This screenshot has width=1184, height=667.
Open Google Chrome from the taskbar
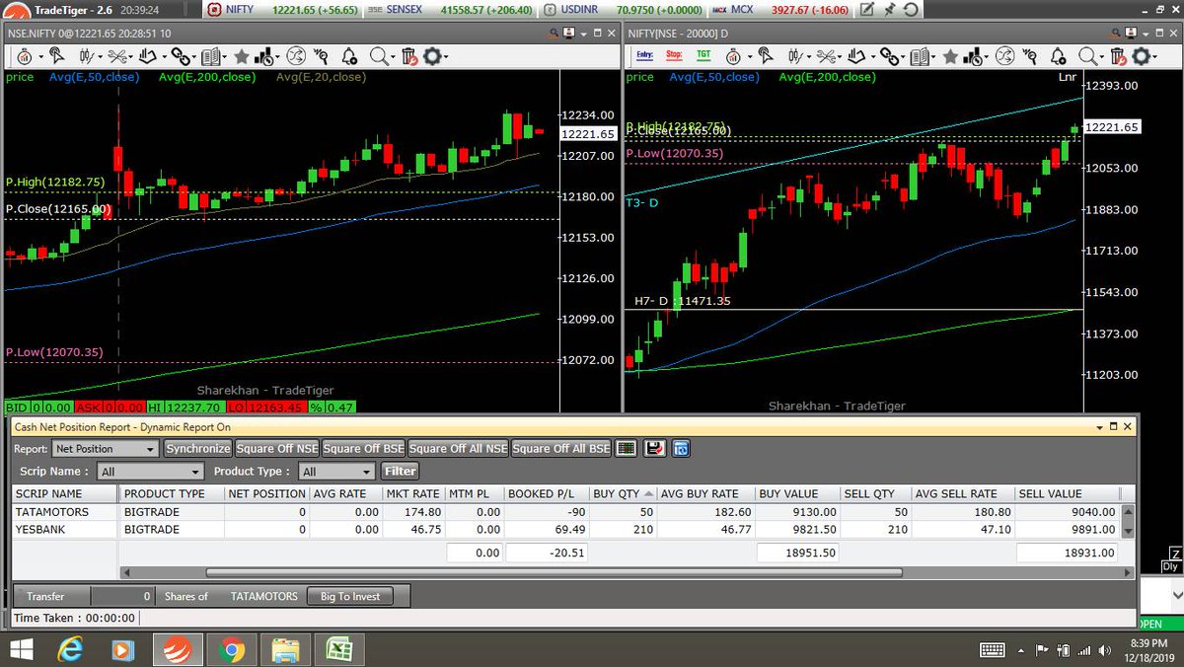tap(233, 649)
